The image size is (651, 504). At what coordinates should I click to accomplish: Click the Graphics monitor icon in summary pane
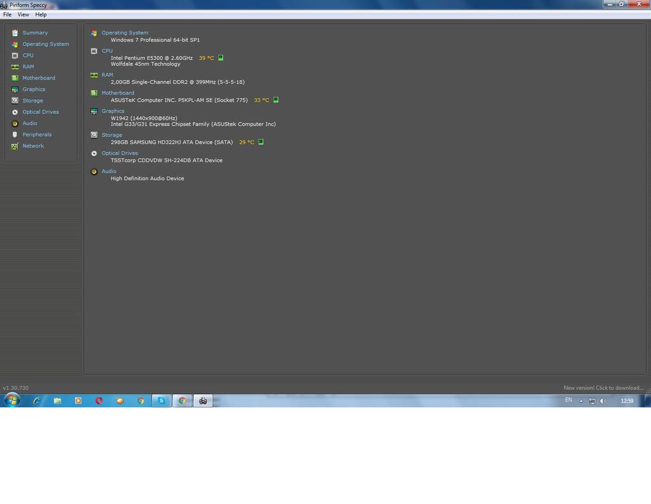point(94,111)
